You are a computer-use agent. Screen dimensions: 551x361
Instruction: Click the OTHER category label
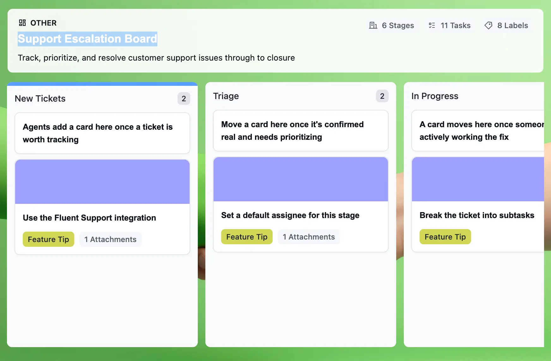pyautogui.click(x=44, y=23)
